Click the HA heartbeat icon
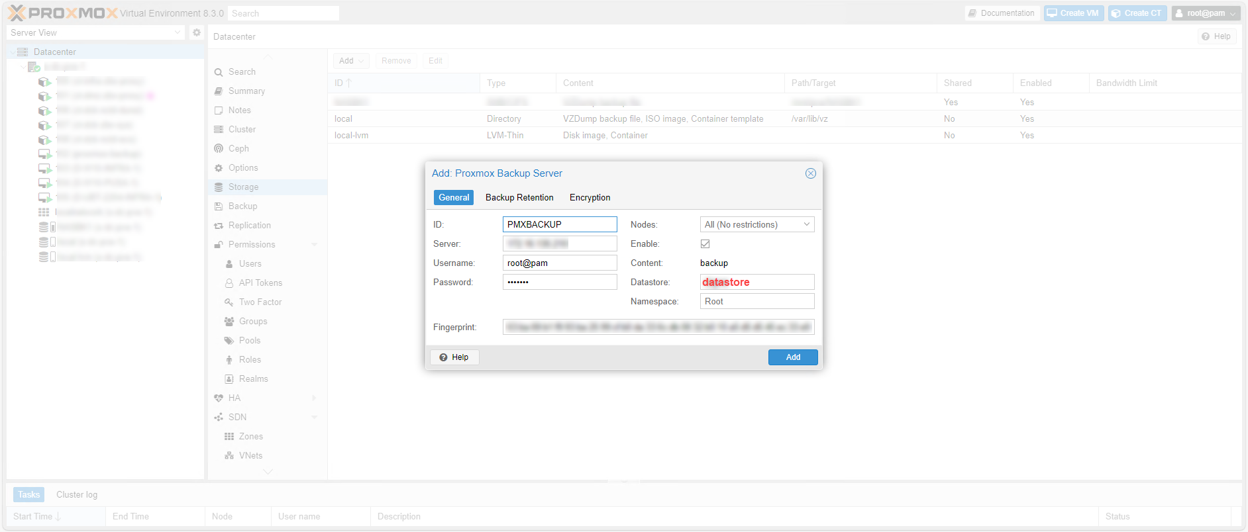Image resolution: width=1248 pixels, height=532 pixels. click(219, 398)
